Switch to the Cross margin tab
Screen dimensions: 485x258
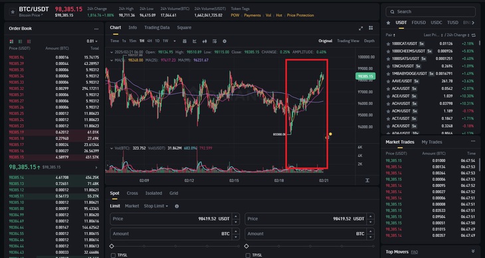pyautogui.click(x=132, y=193)
